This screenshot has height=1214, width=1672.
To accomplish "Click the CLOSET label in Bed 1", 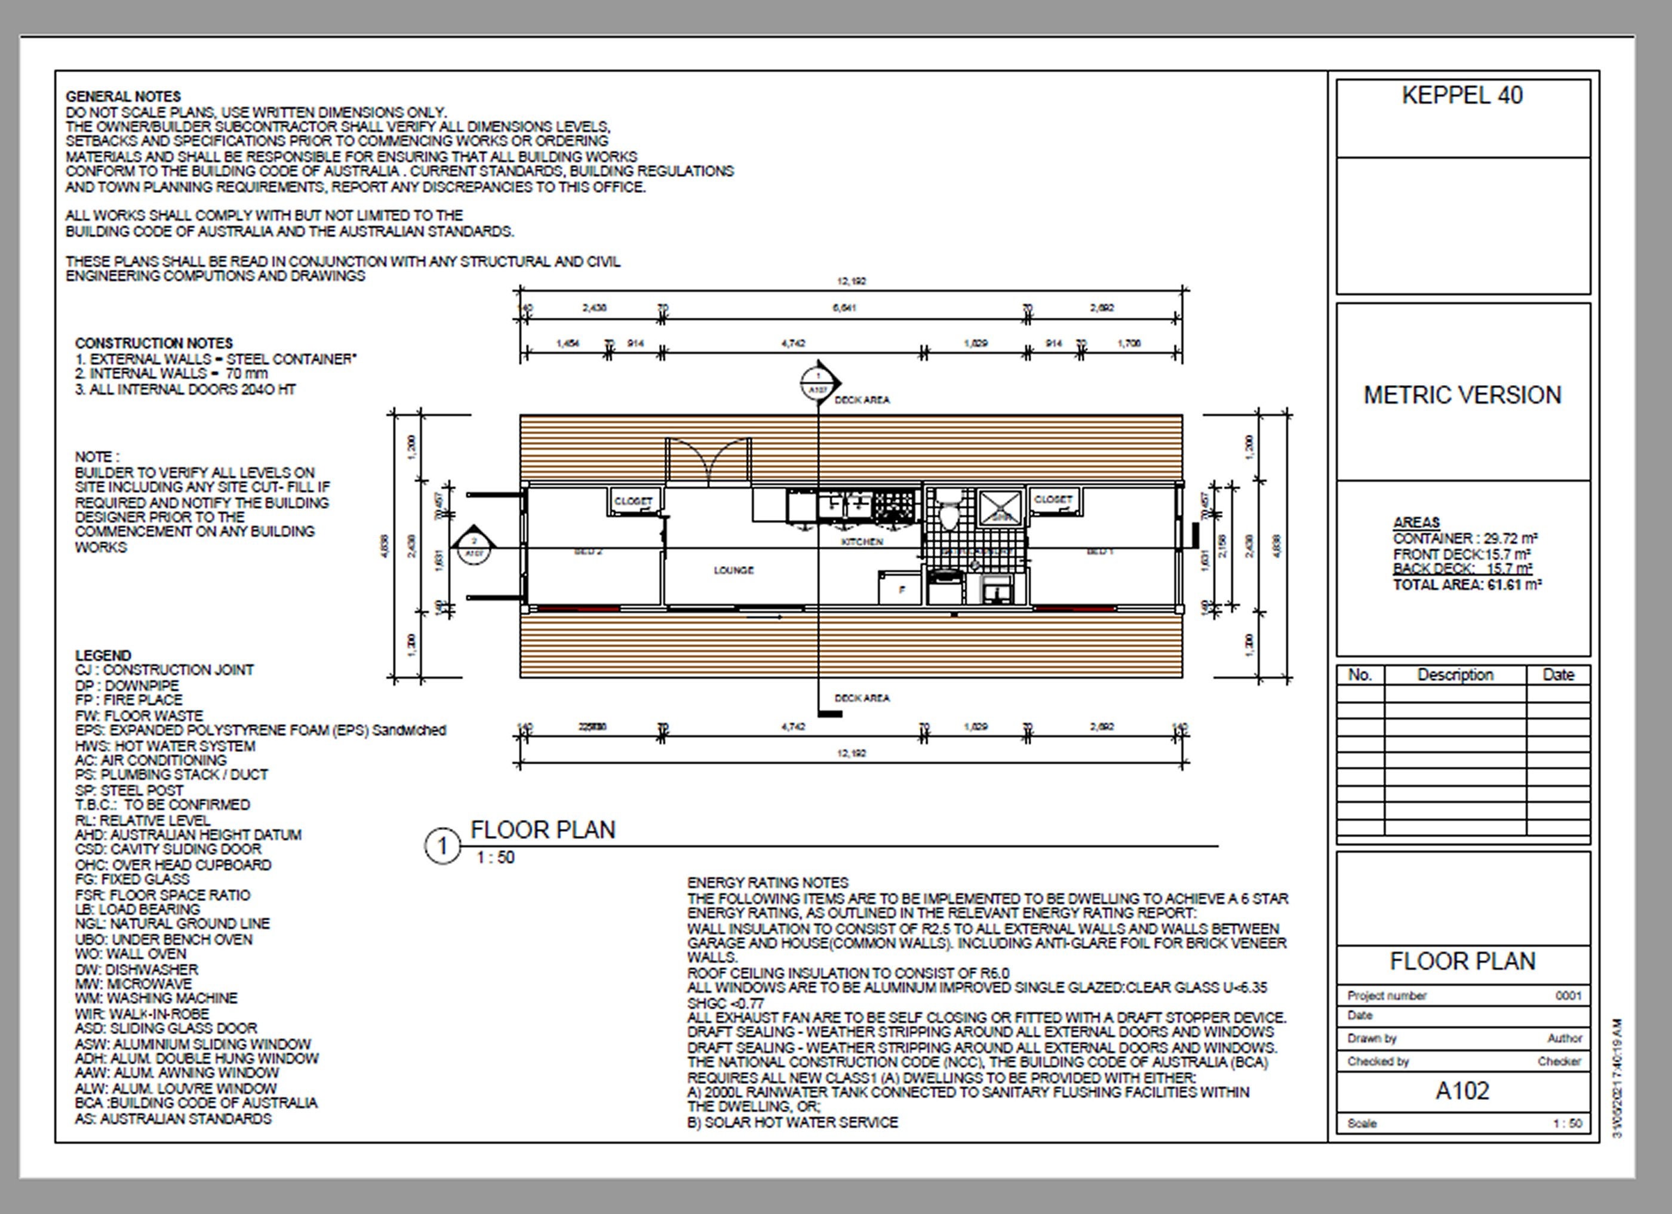I will (1053, 499).
